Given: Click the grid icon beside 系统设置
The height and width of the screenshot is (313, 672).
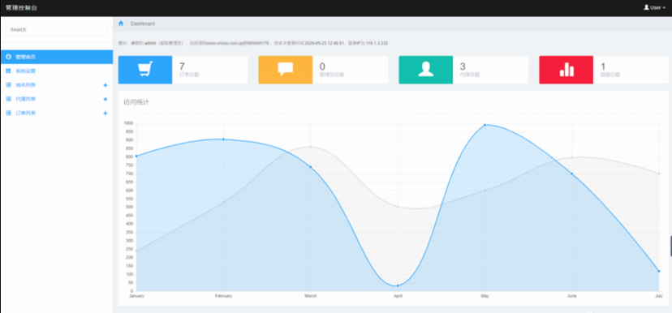Looking at the screenshot, I should [x=8, y=71].
